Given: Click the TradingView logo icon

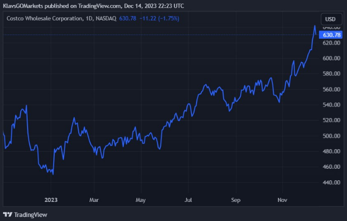Looking at the screenshot, I should [8, 214].
